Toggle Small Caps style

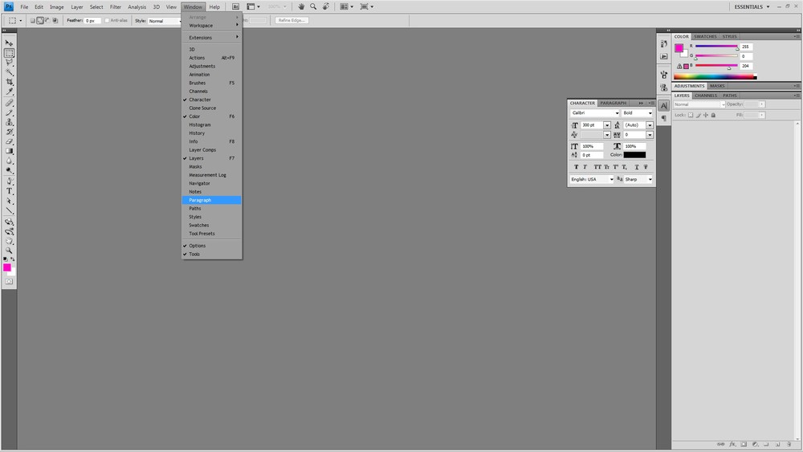pos(607,167)
